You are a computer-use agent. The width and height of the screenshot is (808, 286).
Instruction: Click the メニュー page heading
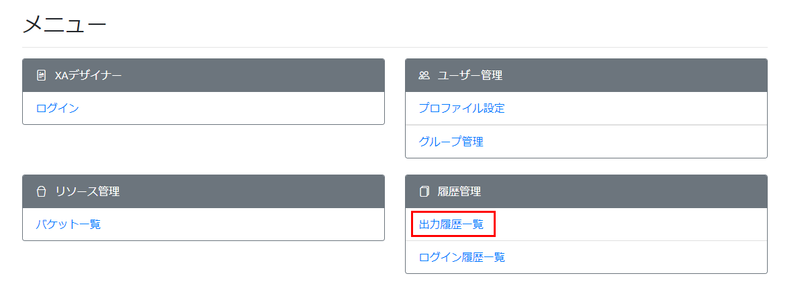(x=65, y=25)
